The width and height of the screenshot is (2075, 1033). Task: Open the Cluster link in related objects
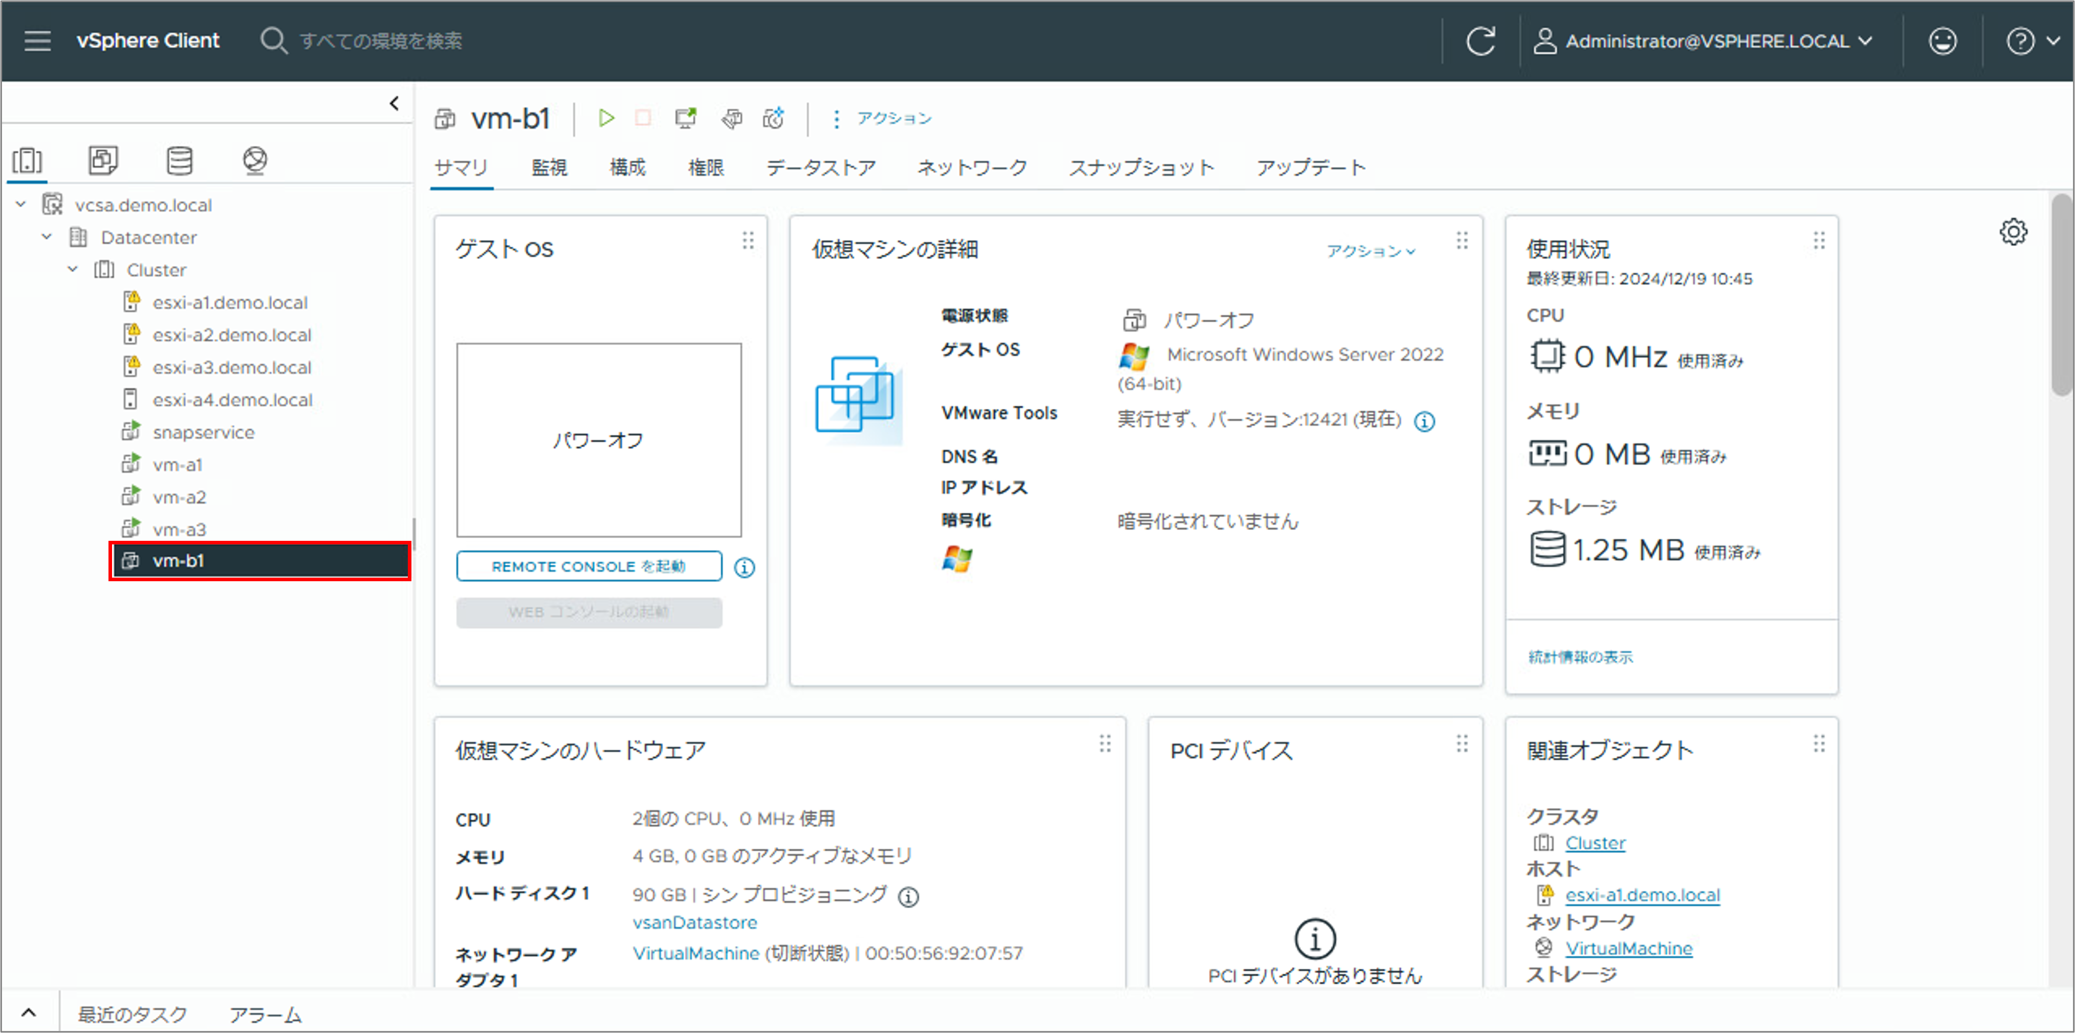(1595, 843)
